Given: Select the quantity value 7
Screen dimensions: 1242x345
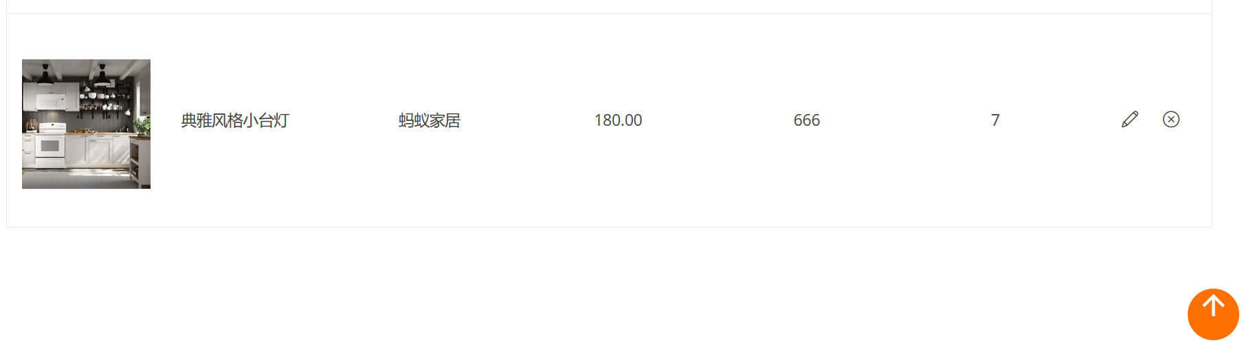Looking at the screenshot, I should [x=995, y=120].
